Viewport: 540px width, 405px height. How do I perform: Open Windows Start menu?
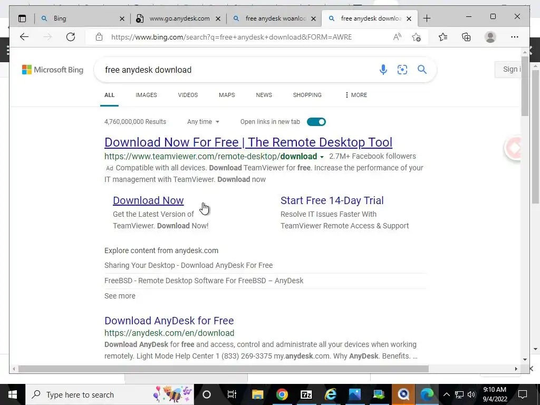[13, 394]
